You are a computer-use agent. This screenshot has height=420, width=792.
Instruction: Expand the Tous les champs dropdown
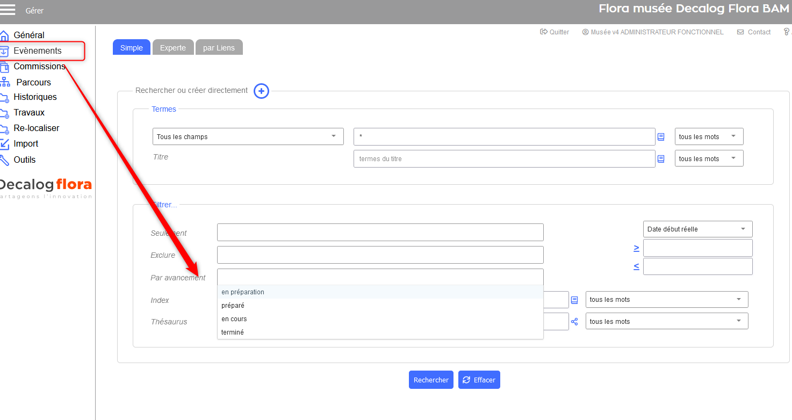[248, 136]
